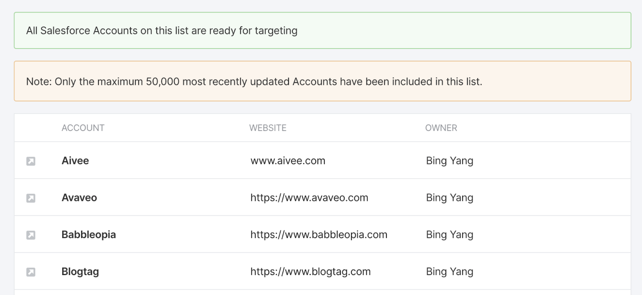Select Bing Yang as owner of Blogtag
Screen dimensions: 642x295
[449, 271]
